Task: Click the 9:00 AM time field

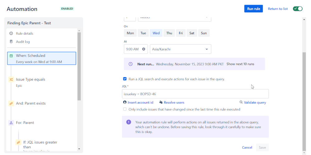Action: pyautogui.click(x=136, y=49)
